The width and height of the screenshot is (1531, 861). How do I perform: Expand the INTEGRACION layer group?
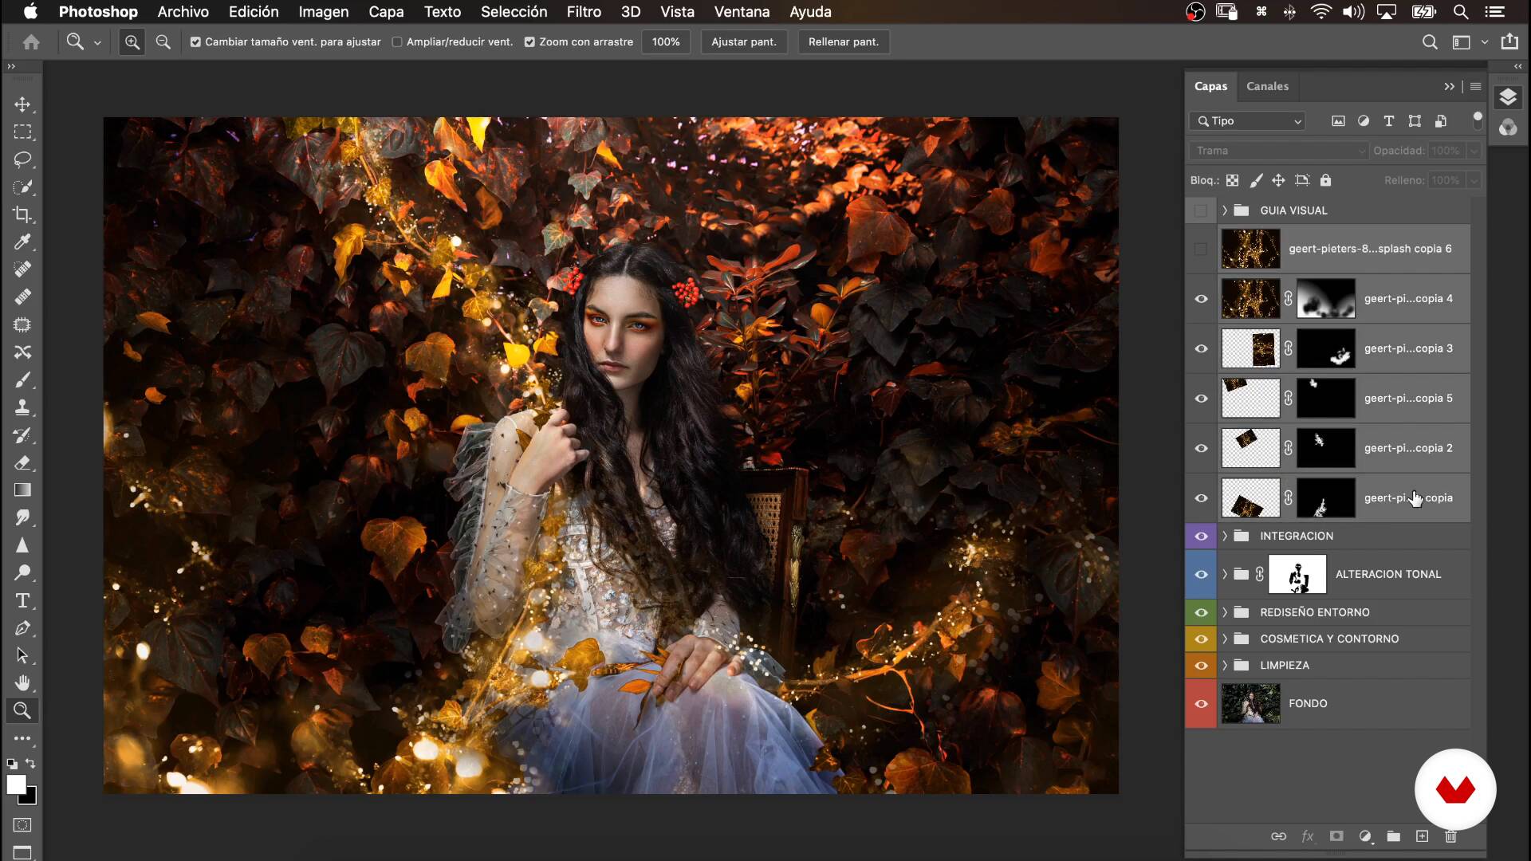pyautogui.click(x=1225, y=536)
